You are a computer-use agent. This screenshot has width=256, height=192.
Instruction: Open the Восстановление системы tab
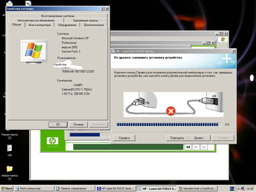58,16
